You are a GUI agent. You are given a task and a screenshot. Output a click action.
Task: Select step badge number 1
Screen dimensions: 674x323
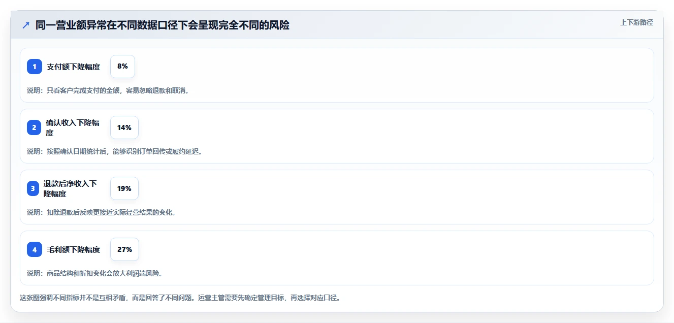coord(35,67)
